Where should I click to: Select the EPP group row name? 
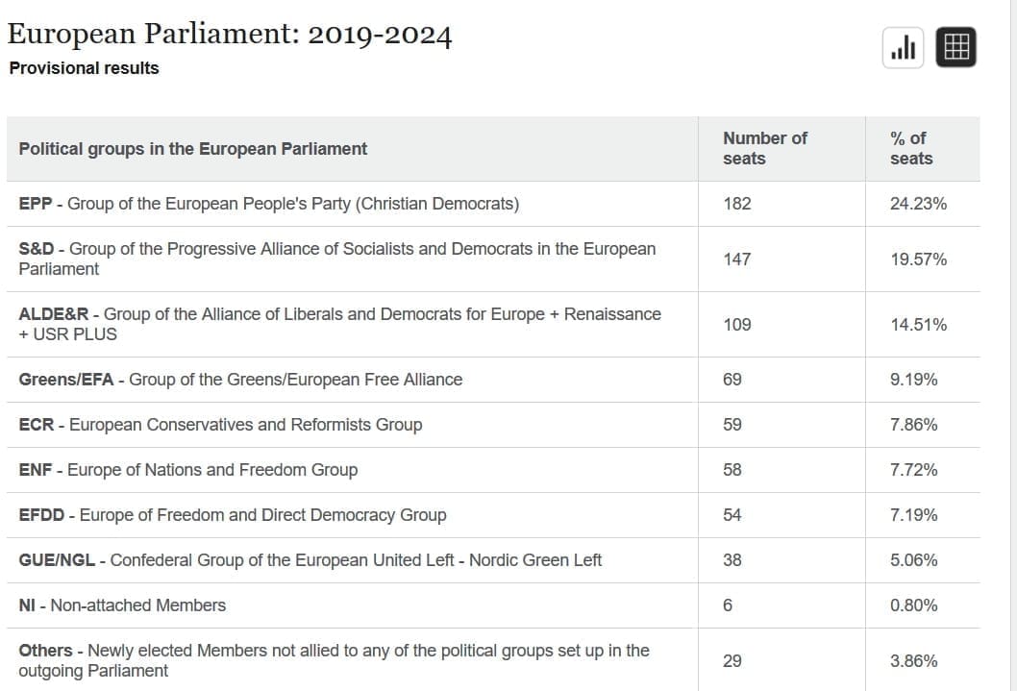pos(269,204)
